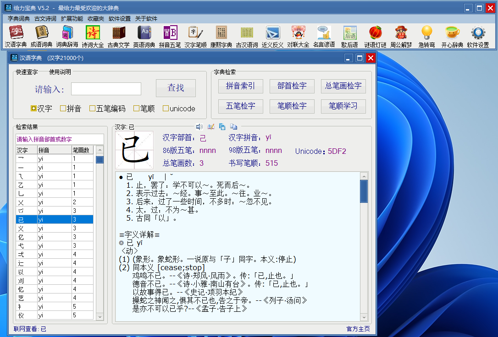Click the 笔画数 column header
This screenshot has height=337, width=498.
pos(83,150)
